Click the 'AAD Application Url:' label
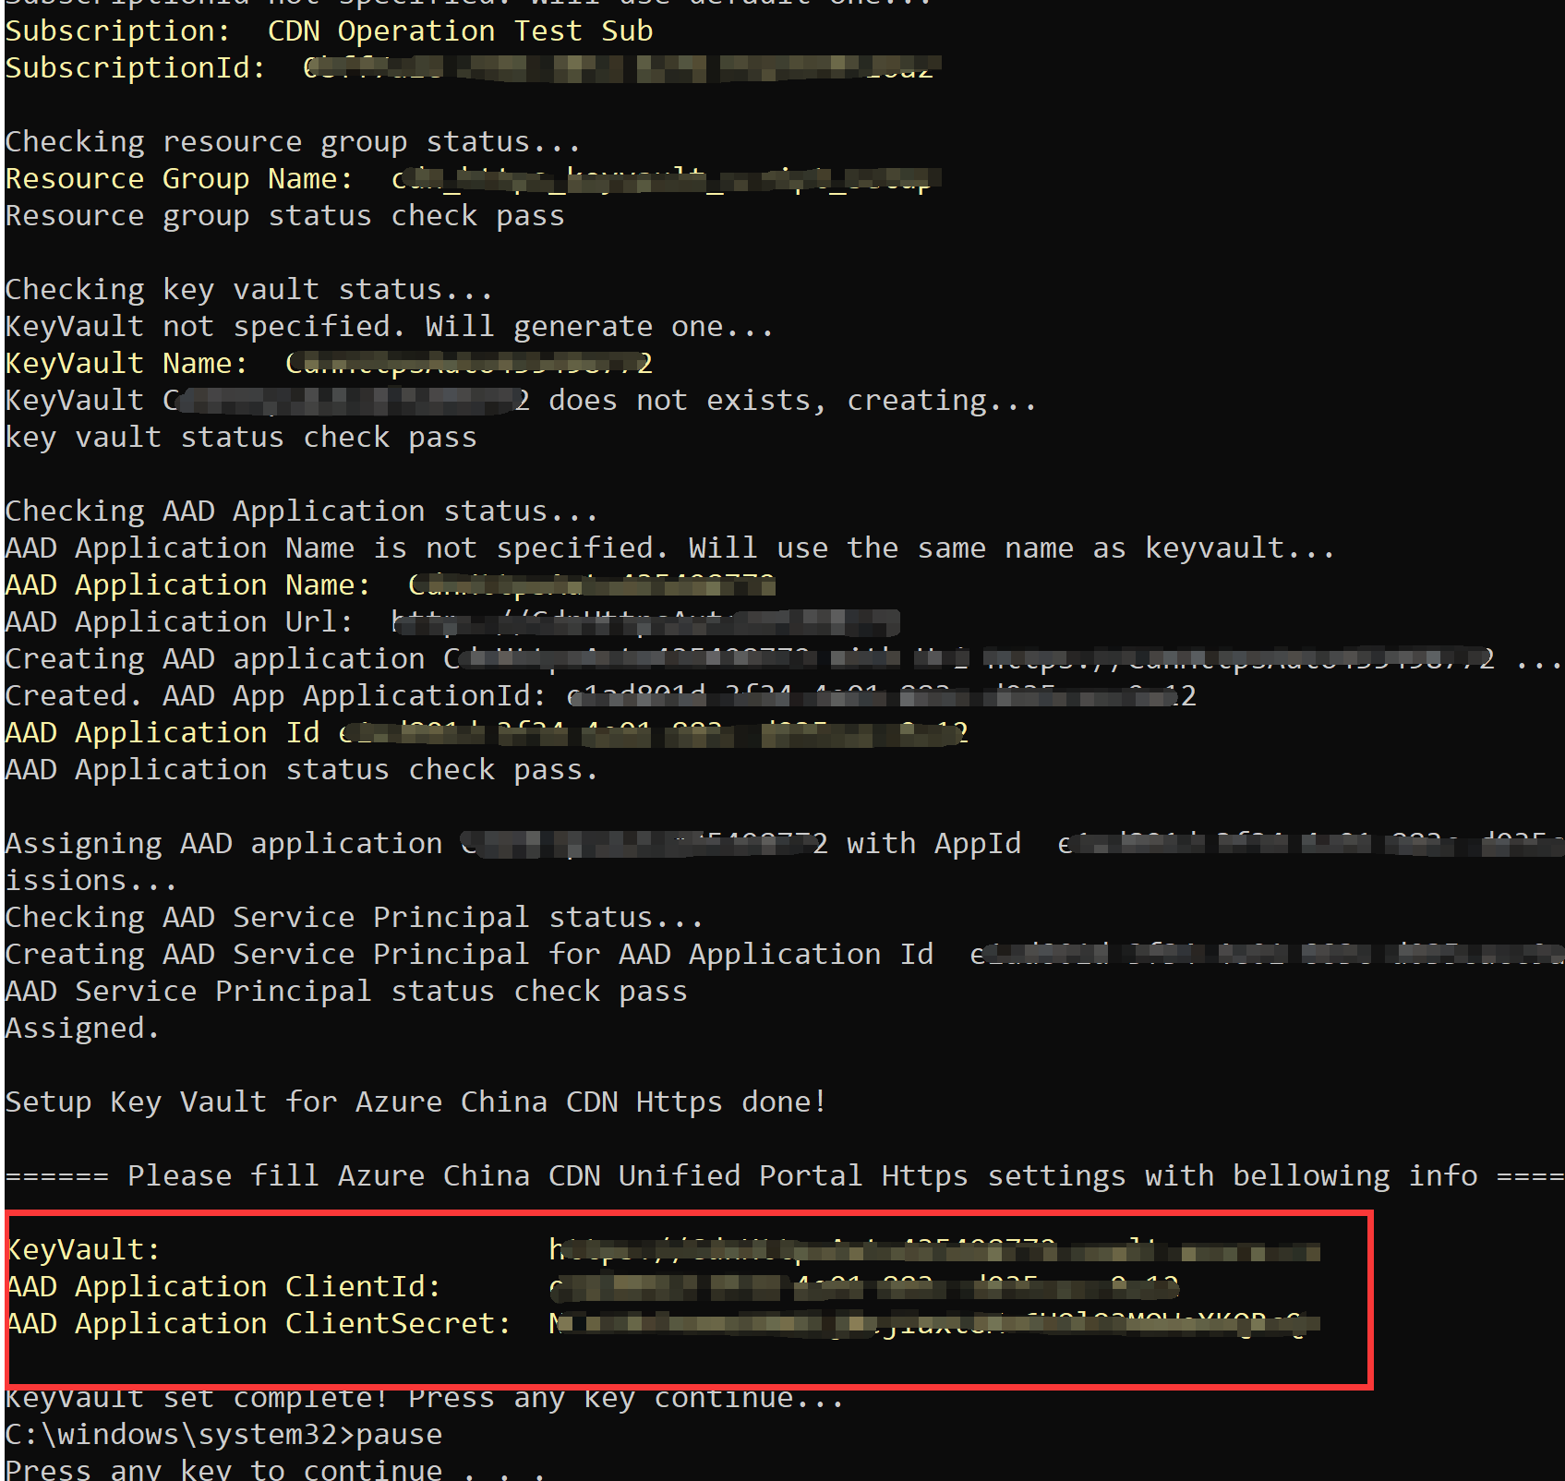The width and height of the screenshot is (1565, 1481). coord(179,622)
